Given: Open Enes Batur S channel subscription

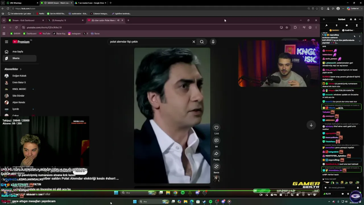Looking at the screenshot, I should (19, 83).
